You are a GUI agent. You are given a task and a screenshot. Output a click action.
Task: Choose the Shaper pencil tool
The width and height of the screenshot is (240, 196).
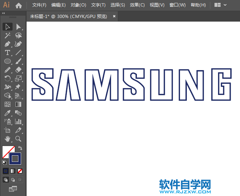8,70
